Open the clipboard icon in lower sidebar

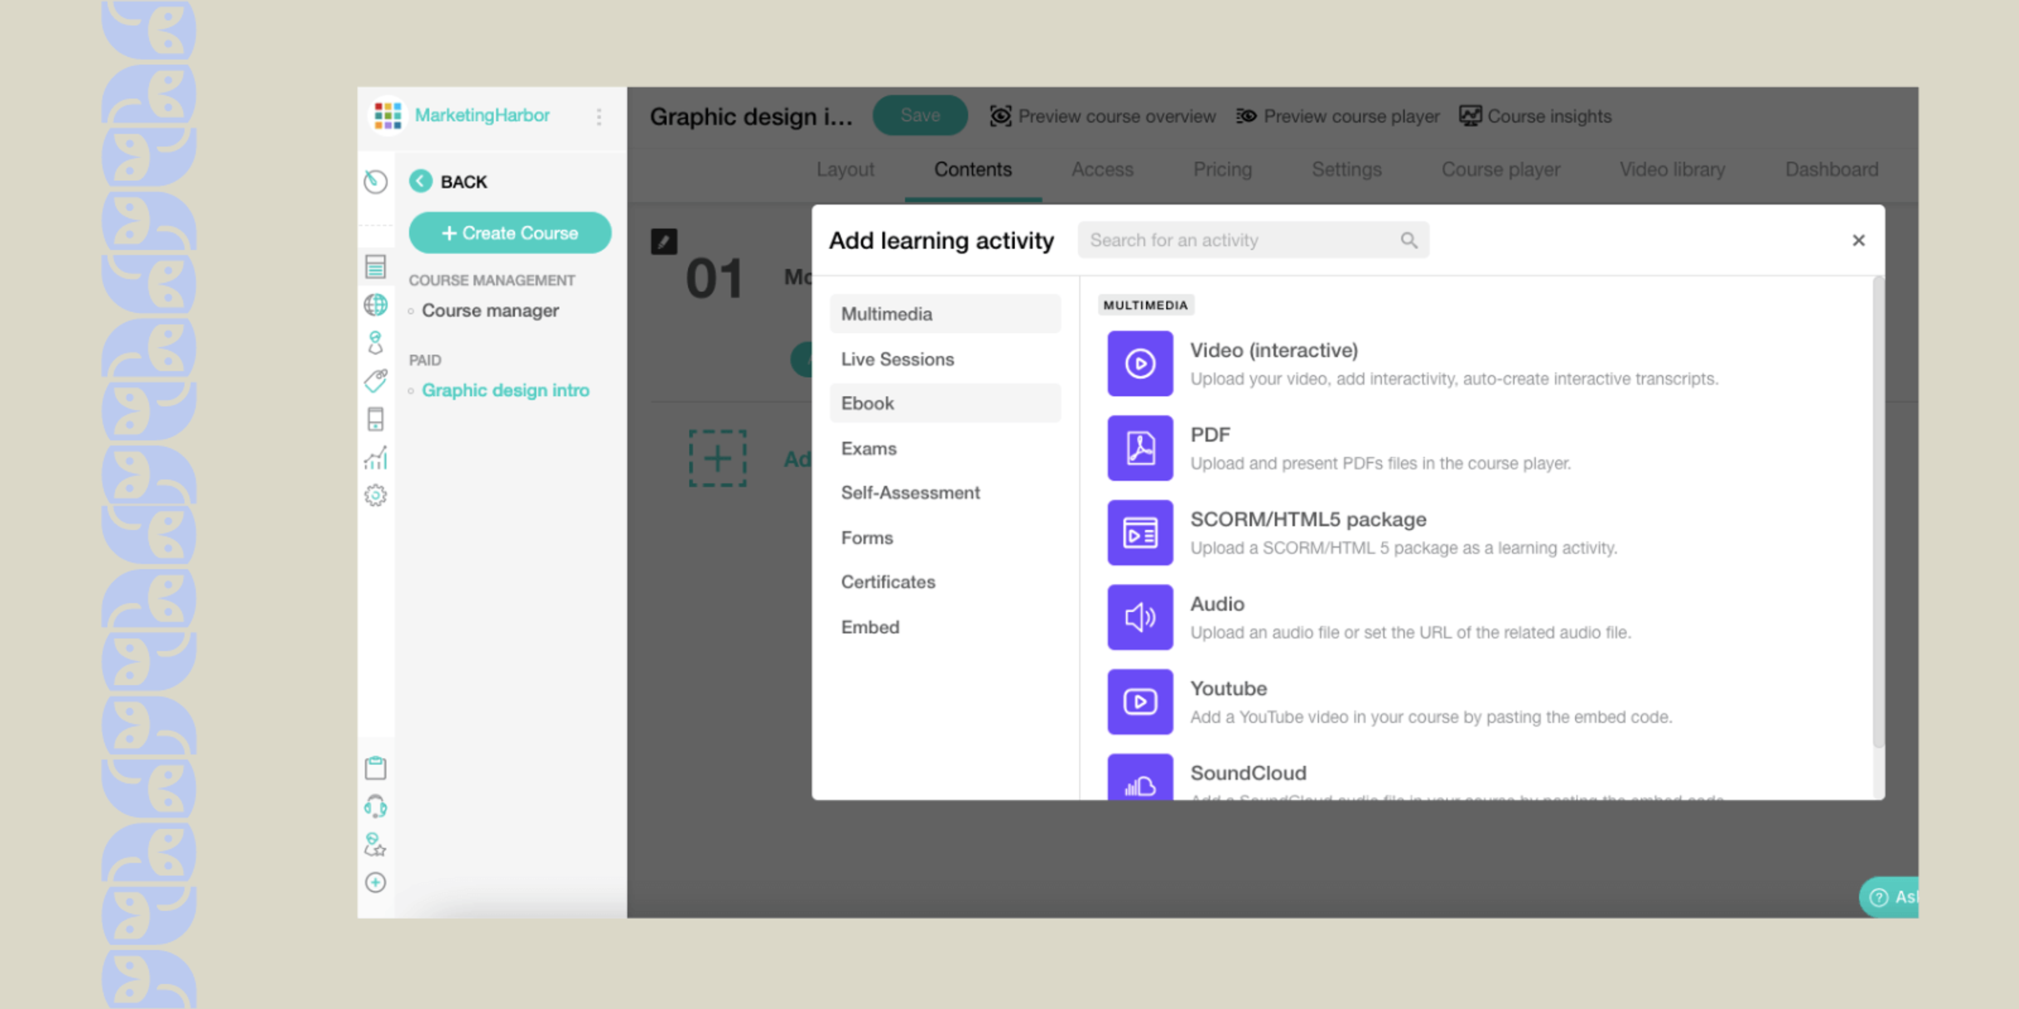point(375,768)
